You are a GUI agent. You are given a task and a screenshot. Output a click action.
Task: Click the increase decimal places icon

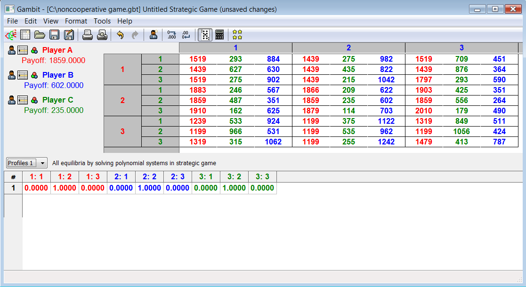[171, 35]
